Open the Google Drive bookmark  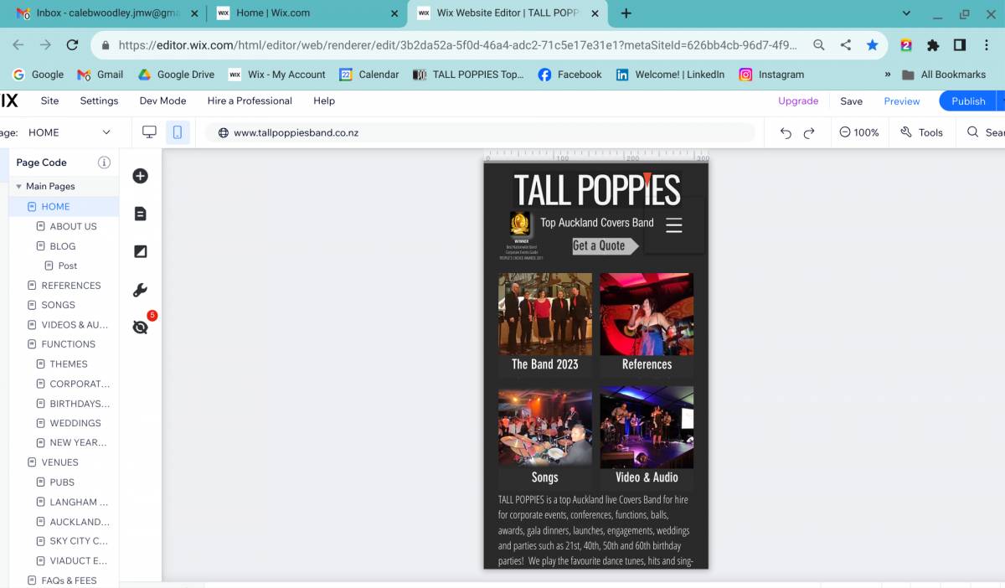[x=176, y=75]
